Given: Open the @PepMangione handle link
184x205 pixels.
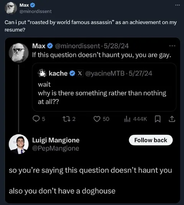Looking at the screenshot, I should point(56,148).
